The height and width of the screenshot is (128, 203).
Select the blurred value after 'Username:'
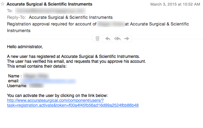click(x=37, y=86)
